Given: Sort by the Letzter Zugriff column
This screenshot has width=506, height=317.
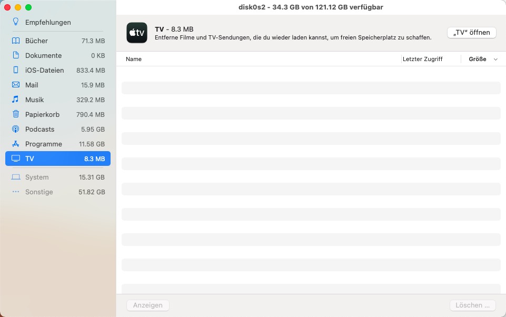Looking at the screenshot, I should (x=422, y=59).
